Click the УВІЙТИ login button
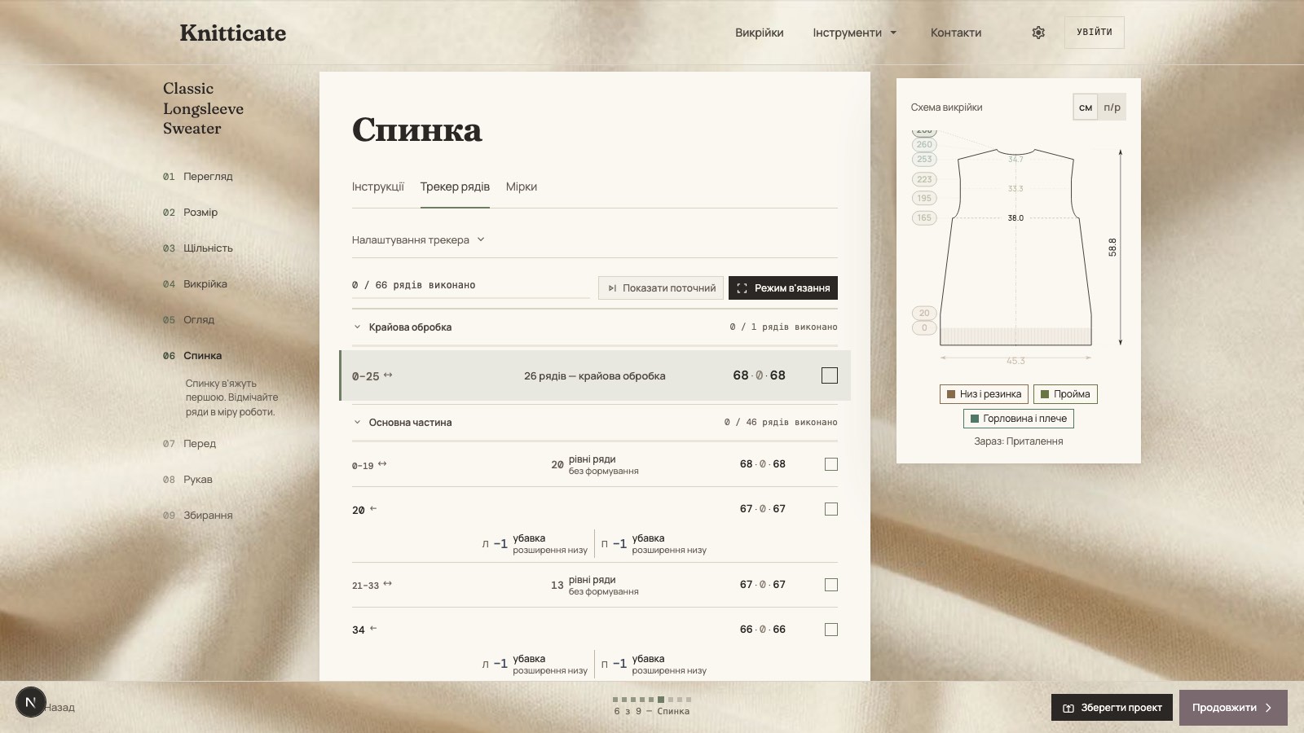 pyautogui.click(x=1094, y=33)
